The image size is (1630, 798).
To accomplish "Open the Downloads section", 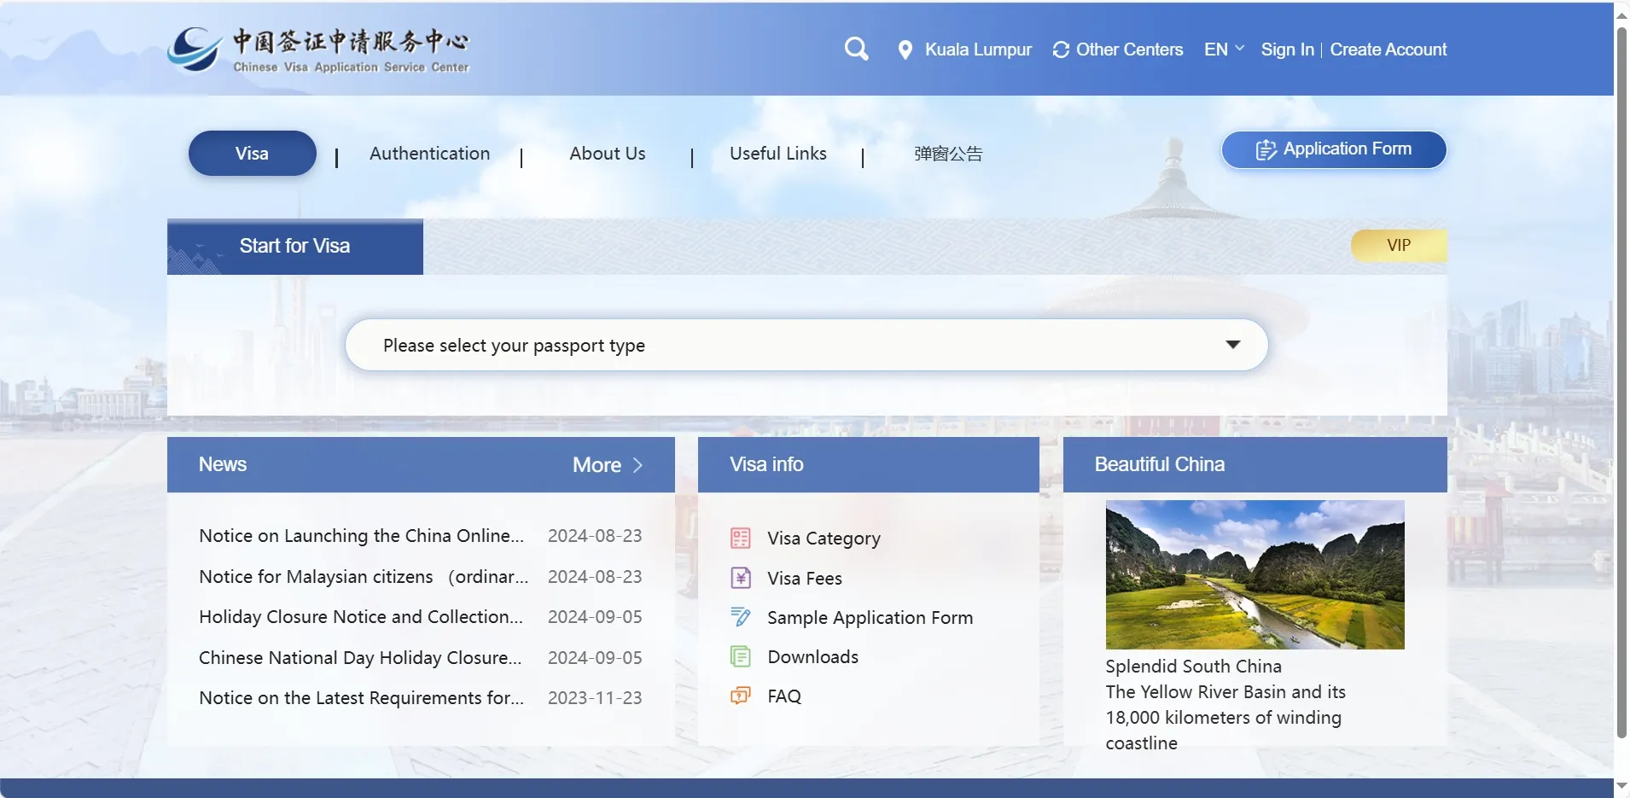I will pos(812,656).
